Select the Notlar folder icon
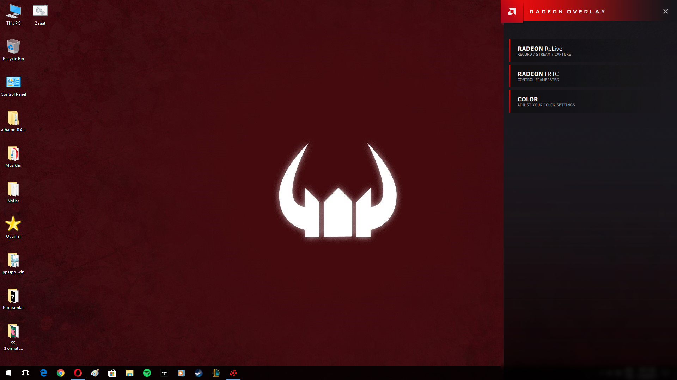The image size is (677, 380). [x=13, y=192]
